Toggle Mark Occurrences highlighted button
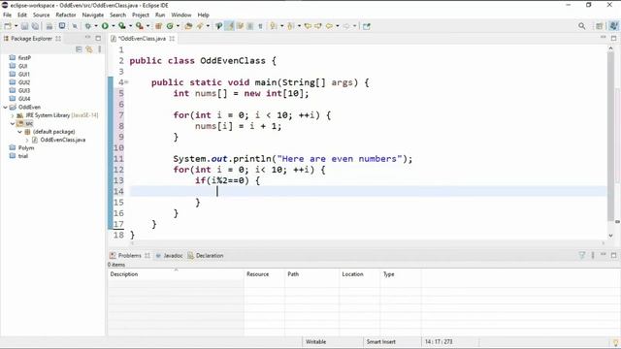Screen dimensions: 621x349 [229, 26]
